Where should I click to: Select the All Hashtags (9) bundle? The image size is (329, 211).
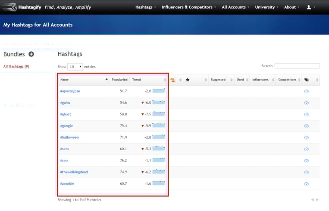(x=16, y=66)
